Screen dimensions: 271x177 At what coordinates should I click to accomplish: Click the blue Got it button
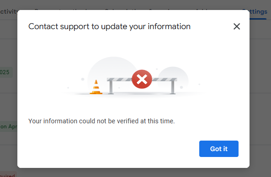(x=219, y=149)
